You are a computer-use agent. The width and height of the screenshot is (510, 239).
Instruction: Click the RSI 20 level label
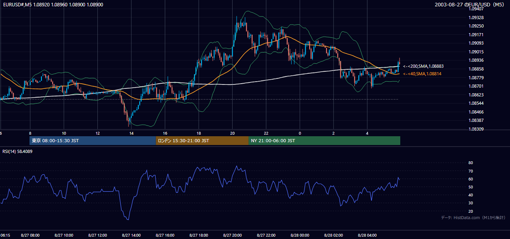pyautogui.click(x=470, y=211)
